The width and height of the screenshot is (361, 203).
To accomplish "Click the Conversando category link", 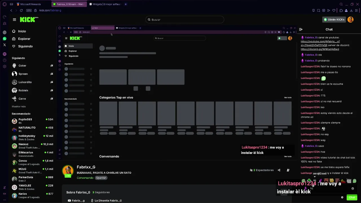I will coord(85,178).
